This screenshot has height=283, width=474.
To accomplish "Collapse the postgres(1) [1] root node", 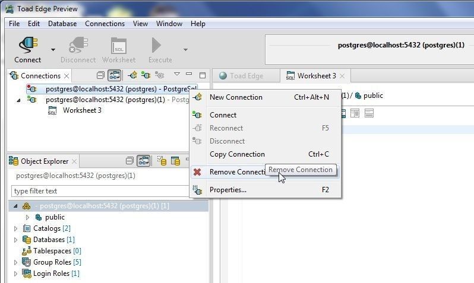I will point(15,206).
